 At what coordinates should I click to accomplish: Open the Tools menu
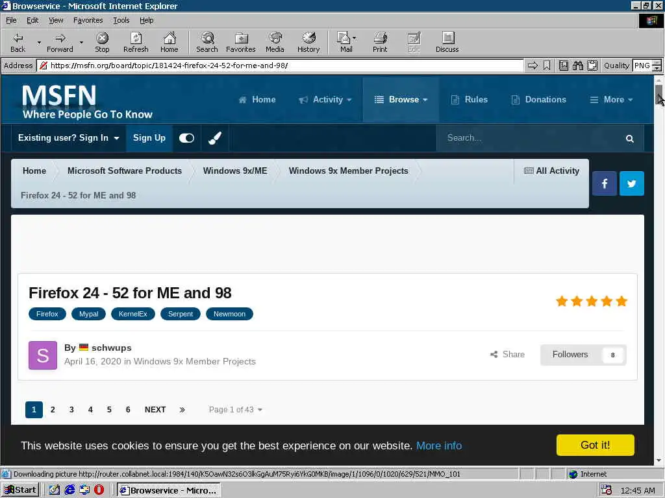click(121, 20)
